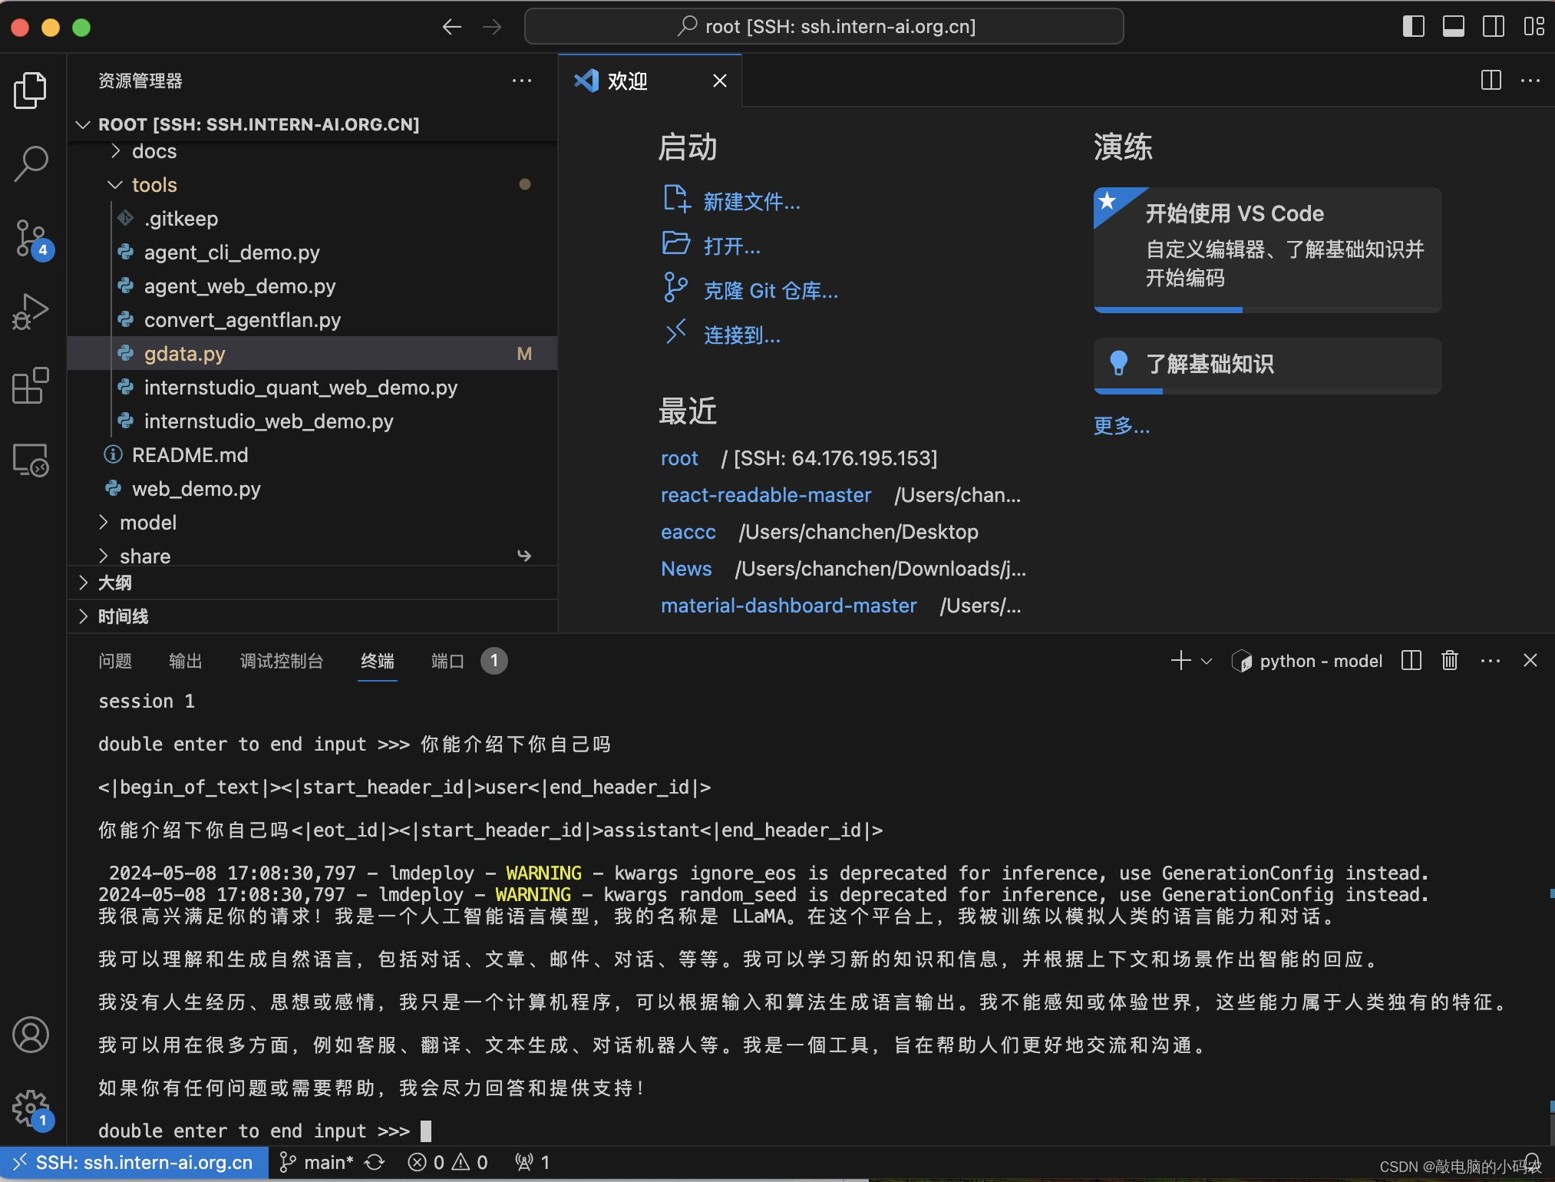The height and width of the screenshot is (1182, 1555).
Task: Synchronize changes via status bar sync icon
Action: click(375, 1163)
